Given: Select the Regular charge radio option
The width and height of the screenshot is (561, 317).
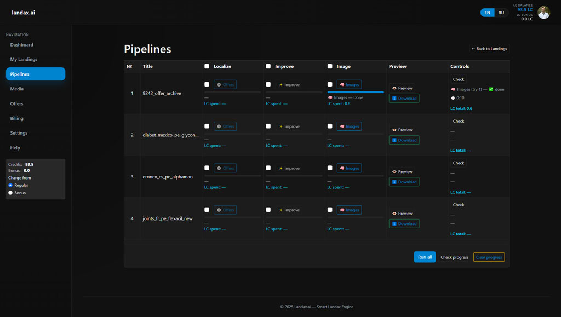Looking at the screenshot, I should 10,185.
